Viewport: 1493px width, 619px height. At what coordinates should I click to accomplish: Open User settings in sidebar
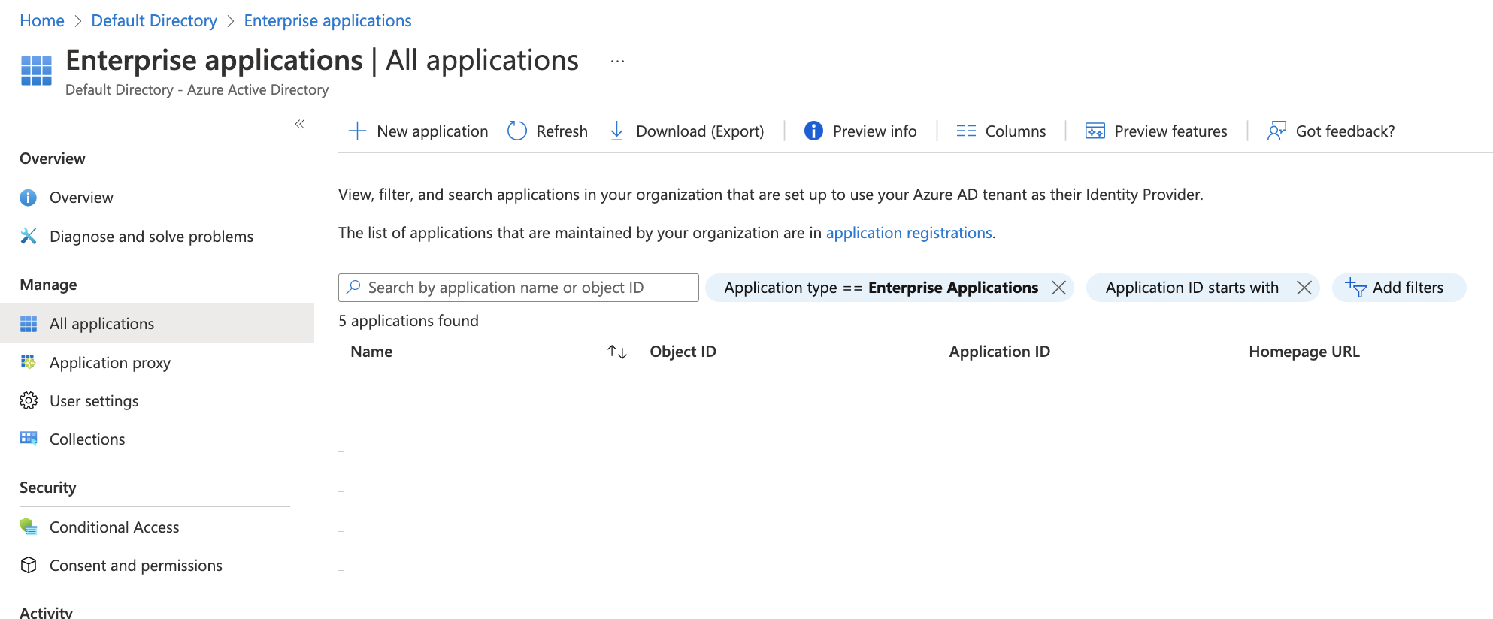(94, 401)
